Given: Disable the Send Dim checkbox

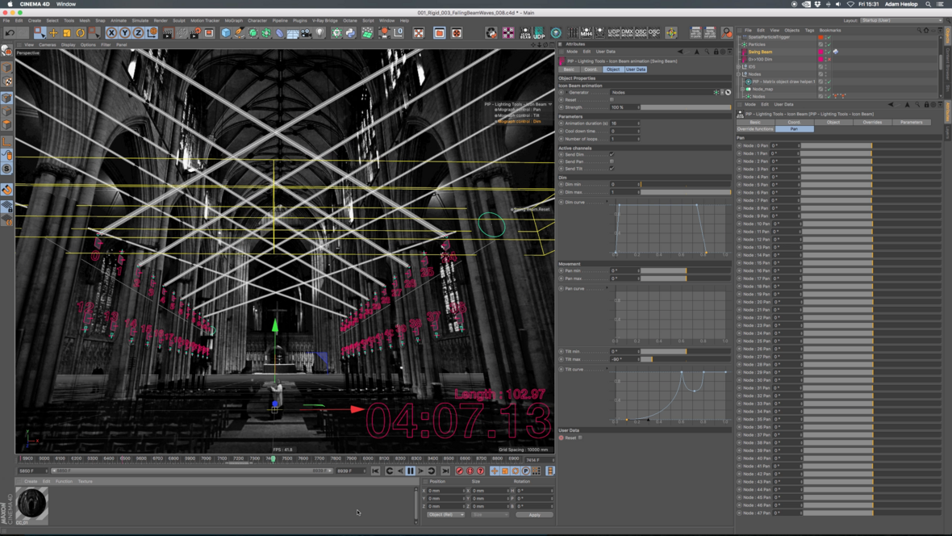Looking at the screenshot, I should point(612,154).
